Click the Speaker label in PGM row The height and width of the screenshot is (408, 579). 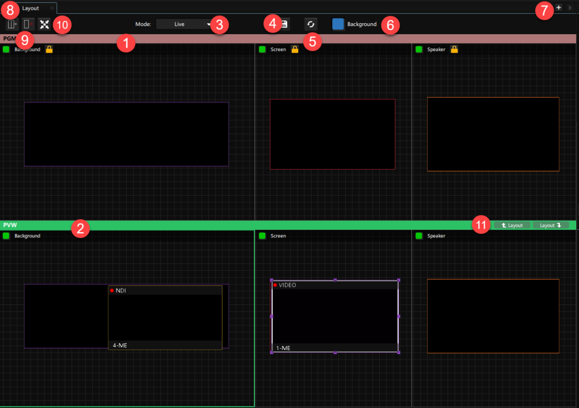(436, 49)
